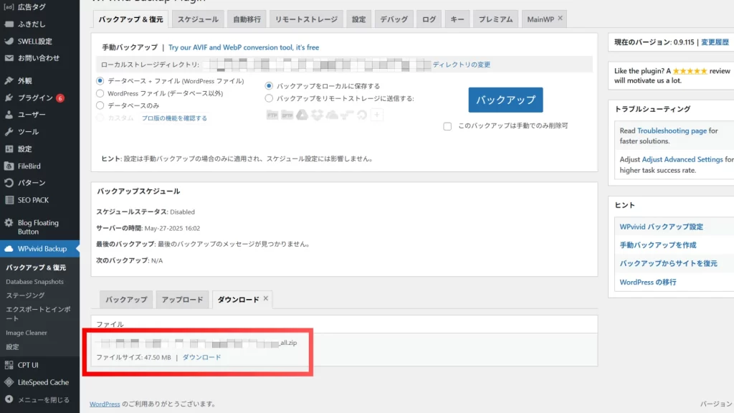Close the ダウンロード tab with its X

266,298
